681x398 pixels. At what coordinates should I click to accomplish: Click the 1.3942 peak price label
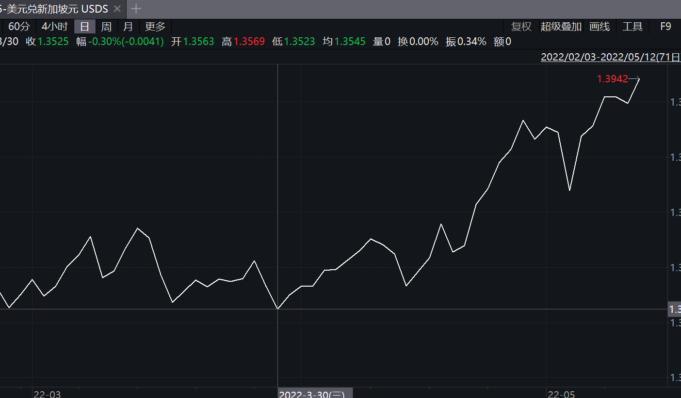click(x=612, y=79)
